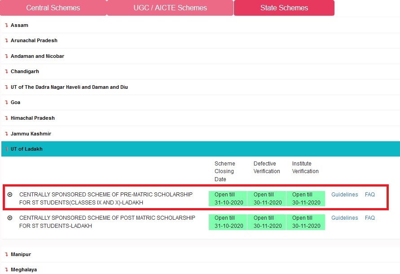
Task: Click the Post Matric Scholarship for ST Students-Ladakh name
Action: tap(107, 222)
